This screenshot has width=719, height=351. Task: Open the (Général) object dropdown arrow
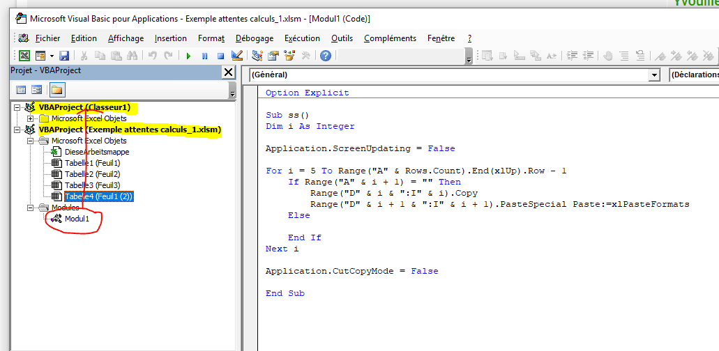pyautogui.click(x=653, y=75)
